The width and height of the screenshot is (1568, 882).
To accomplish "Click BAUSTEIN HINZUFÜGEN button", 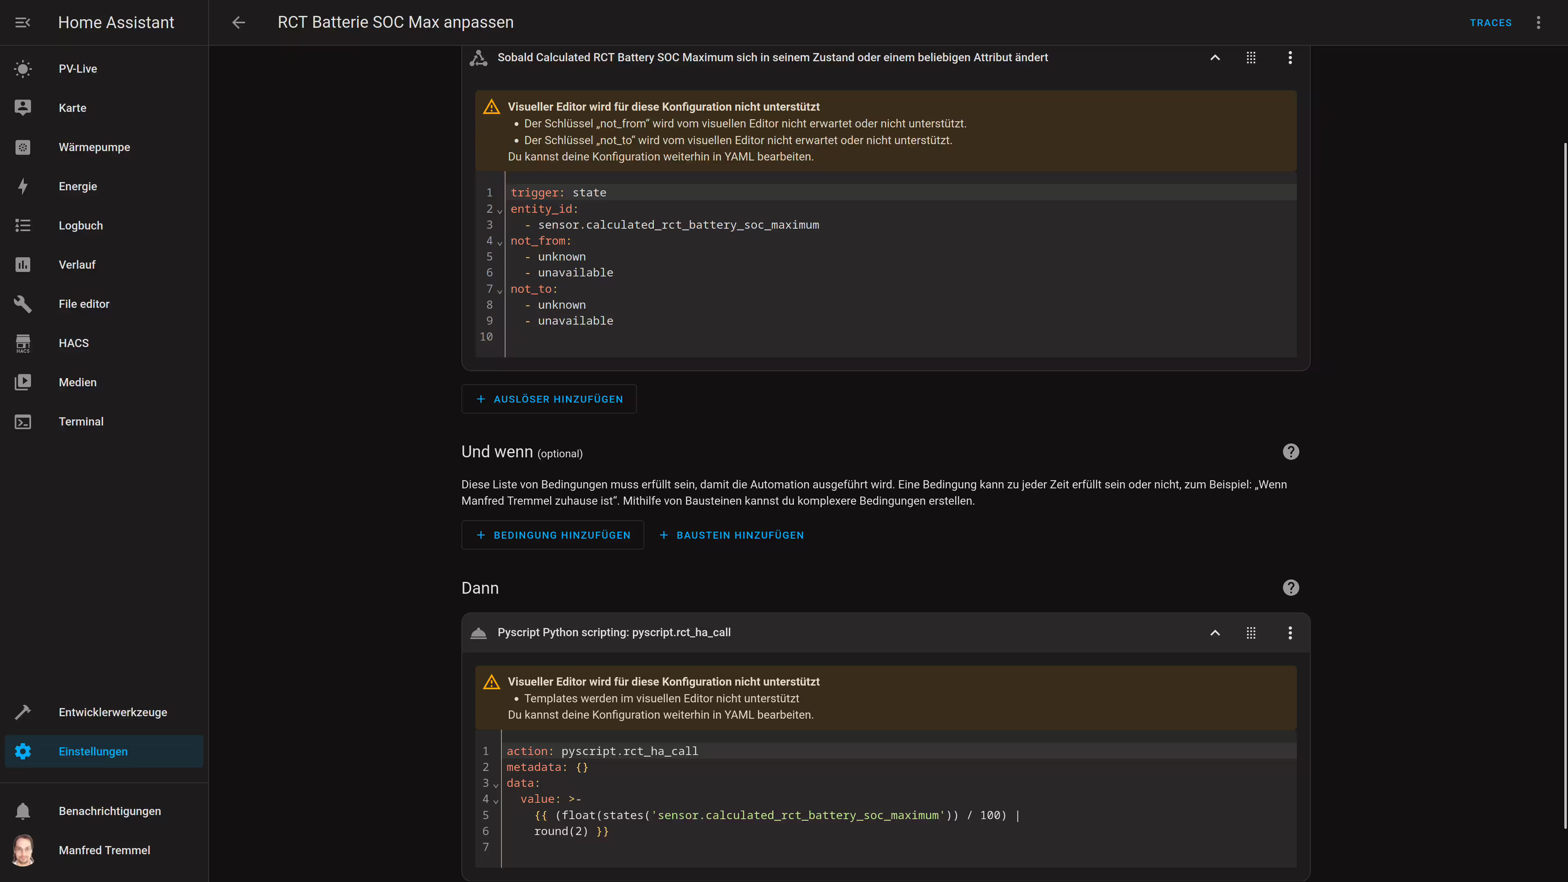I will [732, 535].
